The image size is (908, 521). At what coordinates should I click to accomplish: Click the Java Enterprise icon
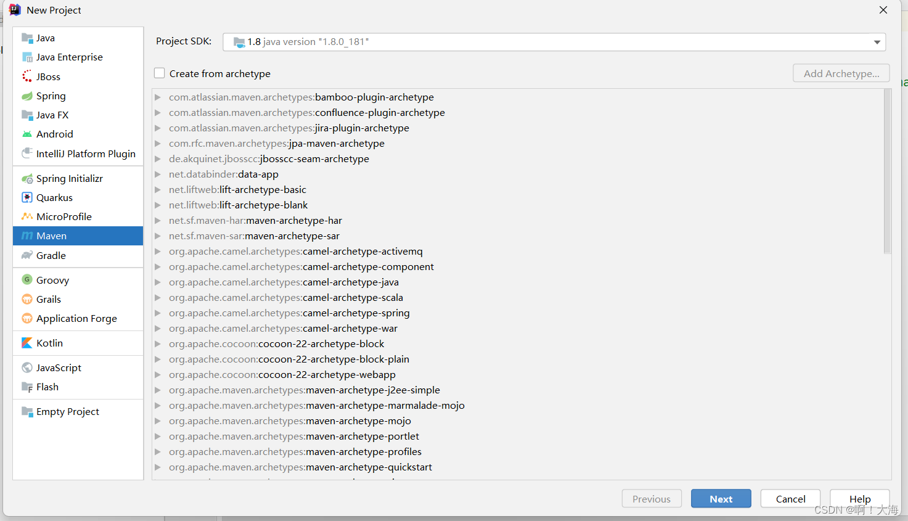[x=27, y=57]
